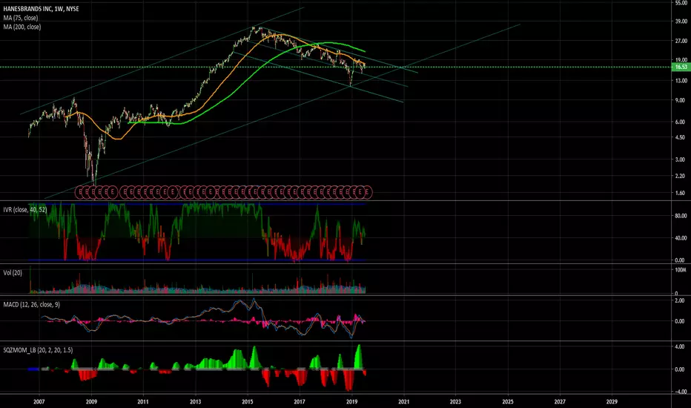Viewport: 691px width, 408px height.
Task: Click the 2025 label on time axis
Action: [x=508, y=402]
